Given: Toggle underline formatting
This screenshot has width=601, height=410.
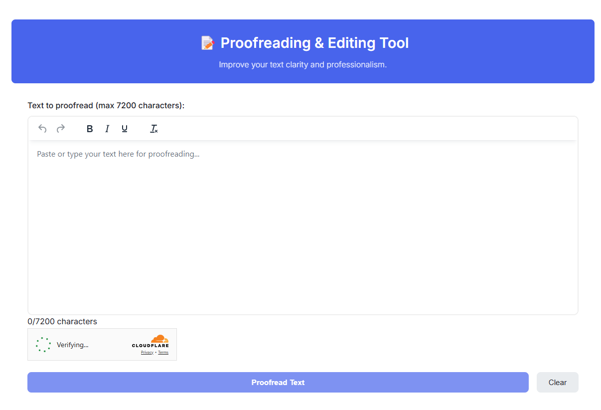Looking at the screenshot, I should [x=125, y=129].
